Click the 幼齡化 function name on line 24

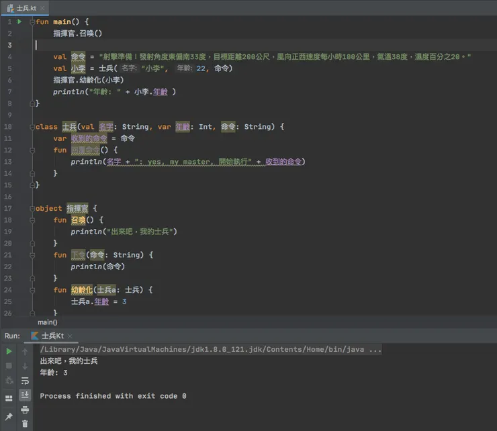[82, 290]
